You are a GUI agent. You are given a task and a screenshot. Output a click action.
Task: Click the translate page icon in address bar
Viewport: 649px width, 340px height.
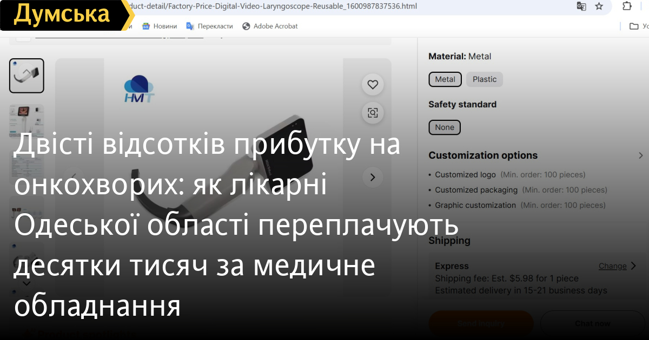click(581, 6)
